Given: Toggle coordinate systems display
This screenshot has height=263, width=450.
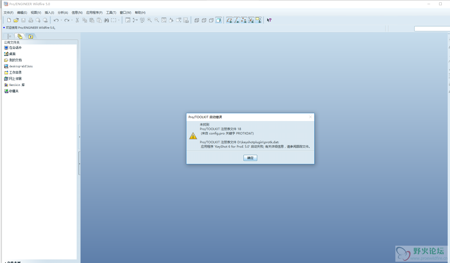Looking at the screenshot, I should pyautogui.click(x=251, y=20).
